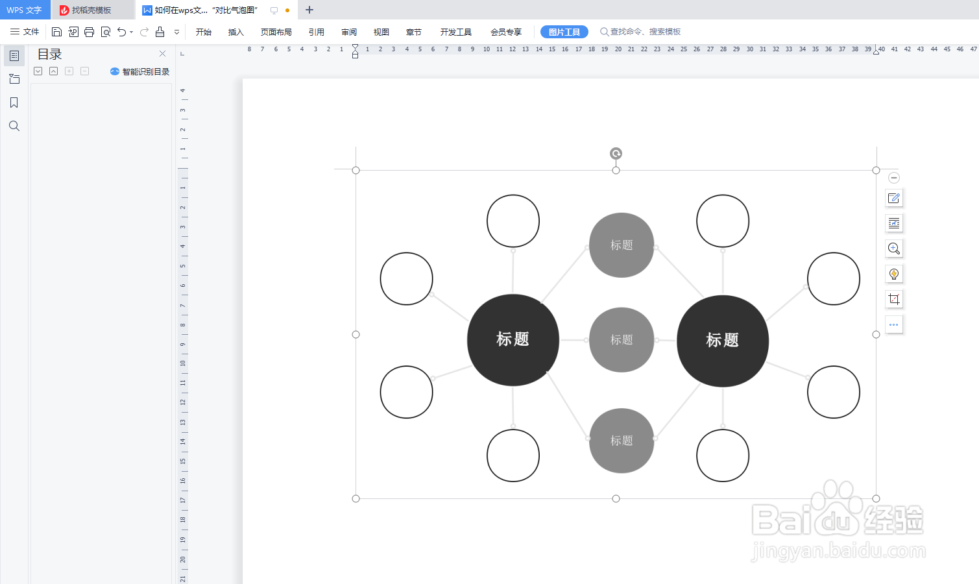This screenshot has height=584, width=979.
Task: Open the 页面布局 ribbon tab
Action: pyautogui.click(x=276, y=32)
